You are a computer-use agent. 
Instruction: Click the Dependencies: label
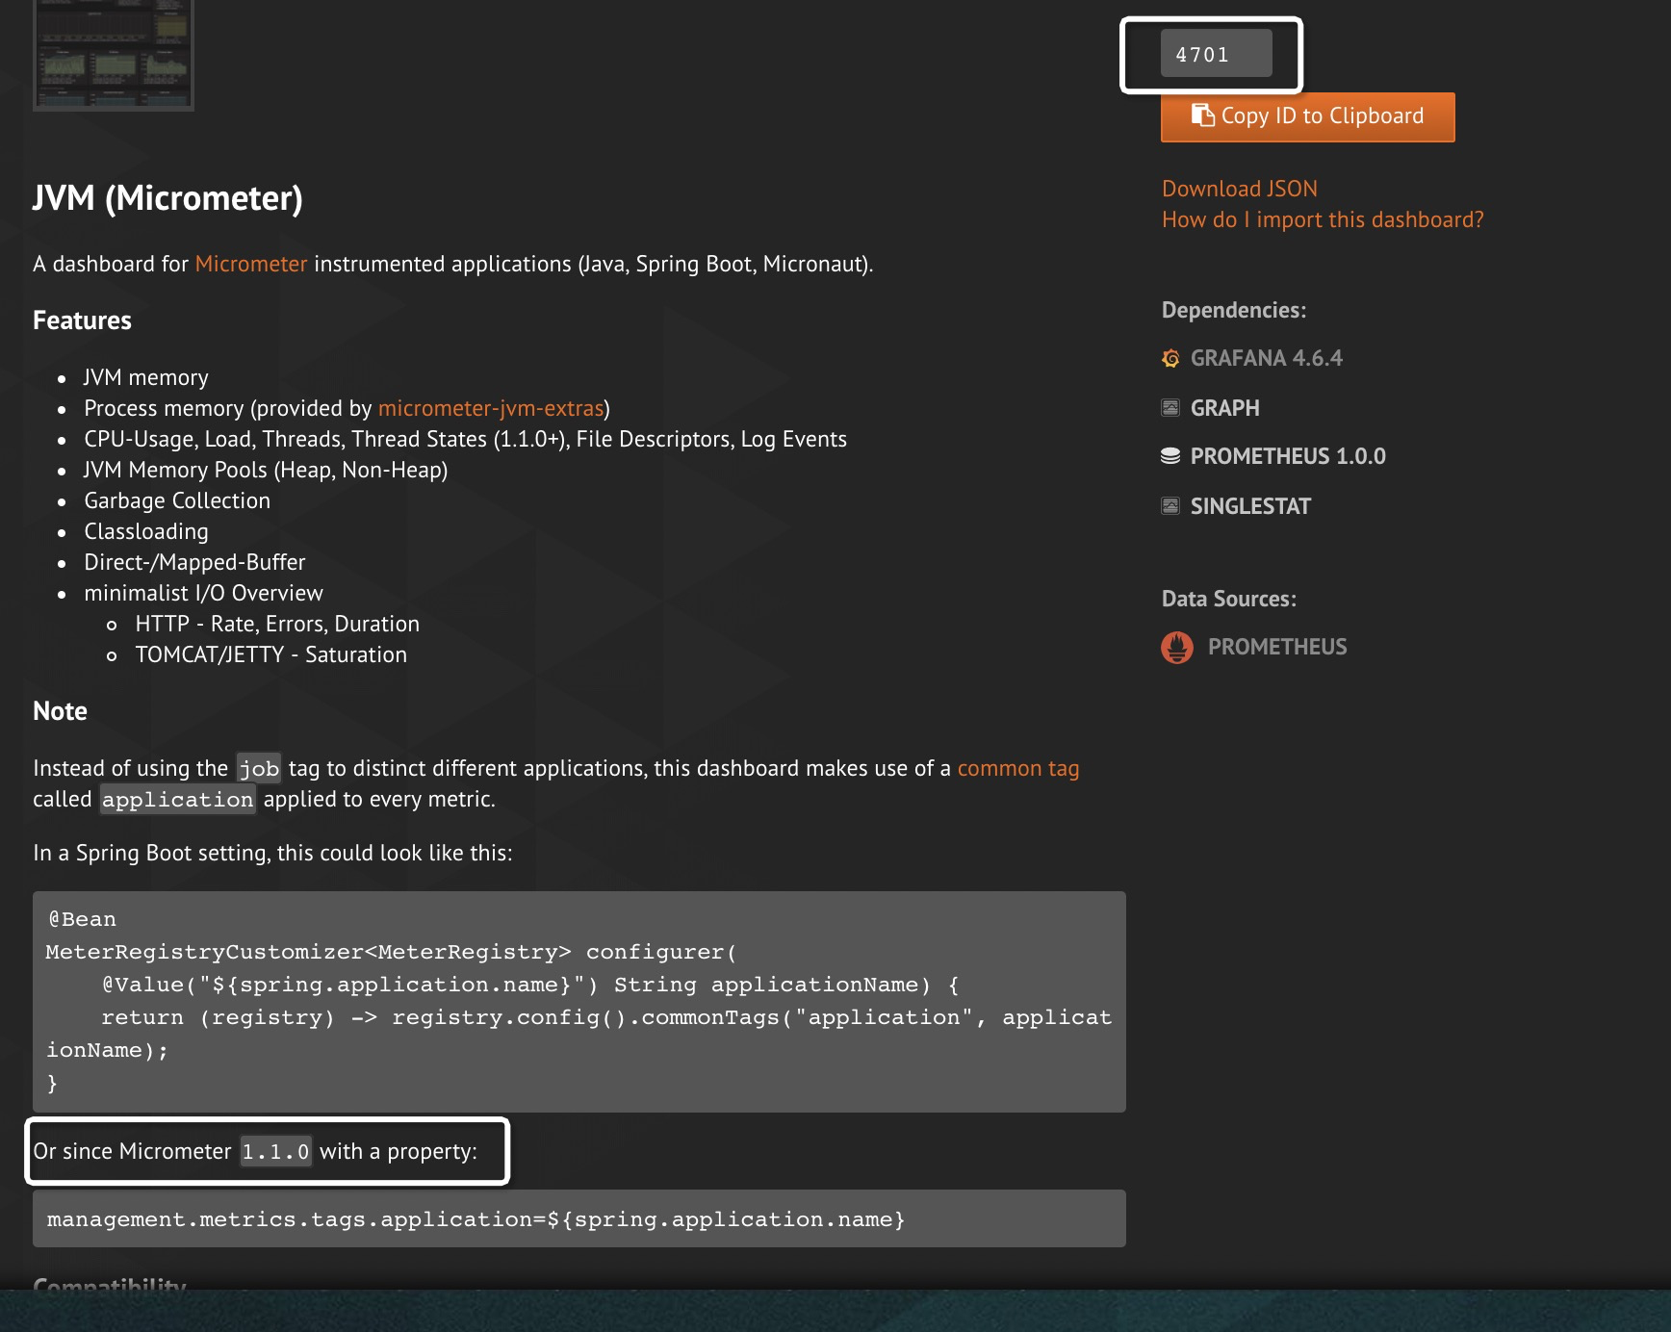pos(1234,310)
